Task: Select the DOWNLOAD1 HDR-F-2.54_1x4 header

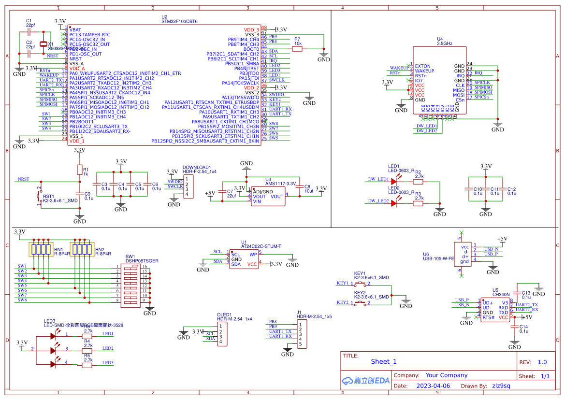Action: [x=188, y=186]
